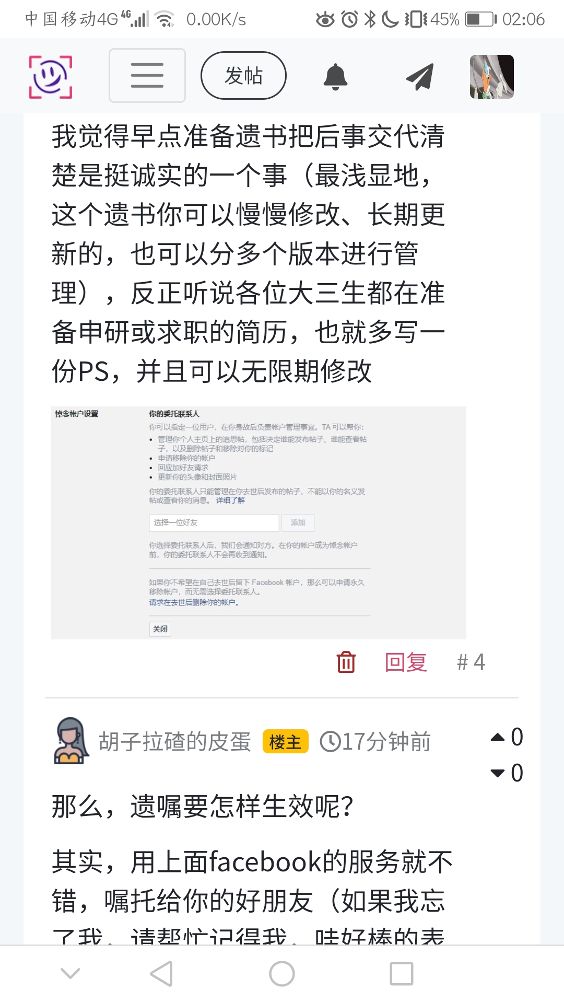Screen dimensions: 564x1003
Task: Tap the 楼主 badge
Action: pyautogui.click(x=285, y=742)
